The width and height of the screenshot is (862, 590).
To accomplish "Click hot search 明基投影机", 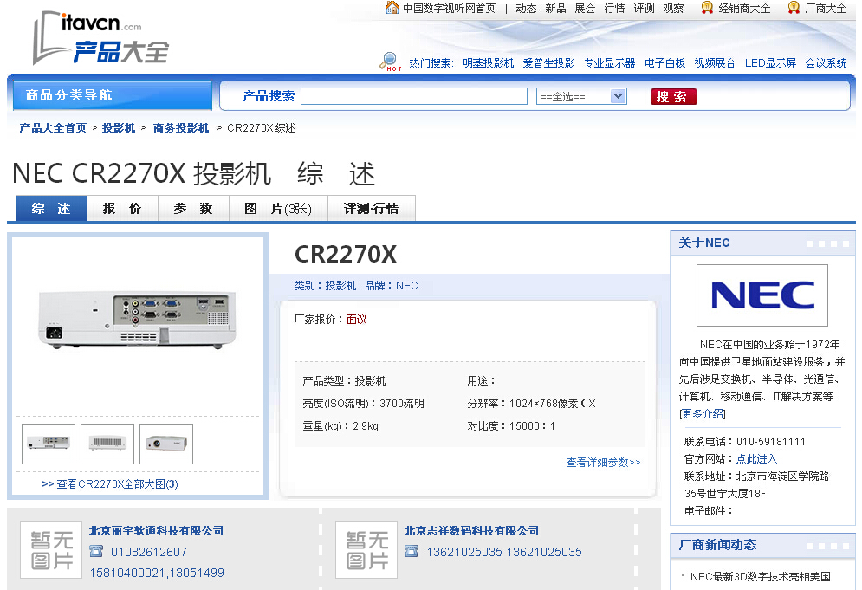I will coord(488,62).
